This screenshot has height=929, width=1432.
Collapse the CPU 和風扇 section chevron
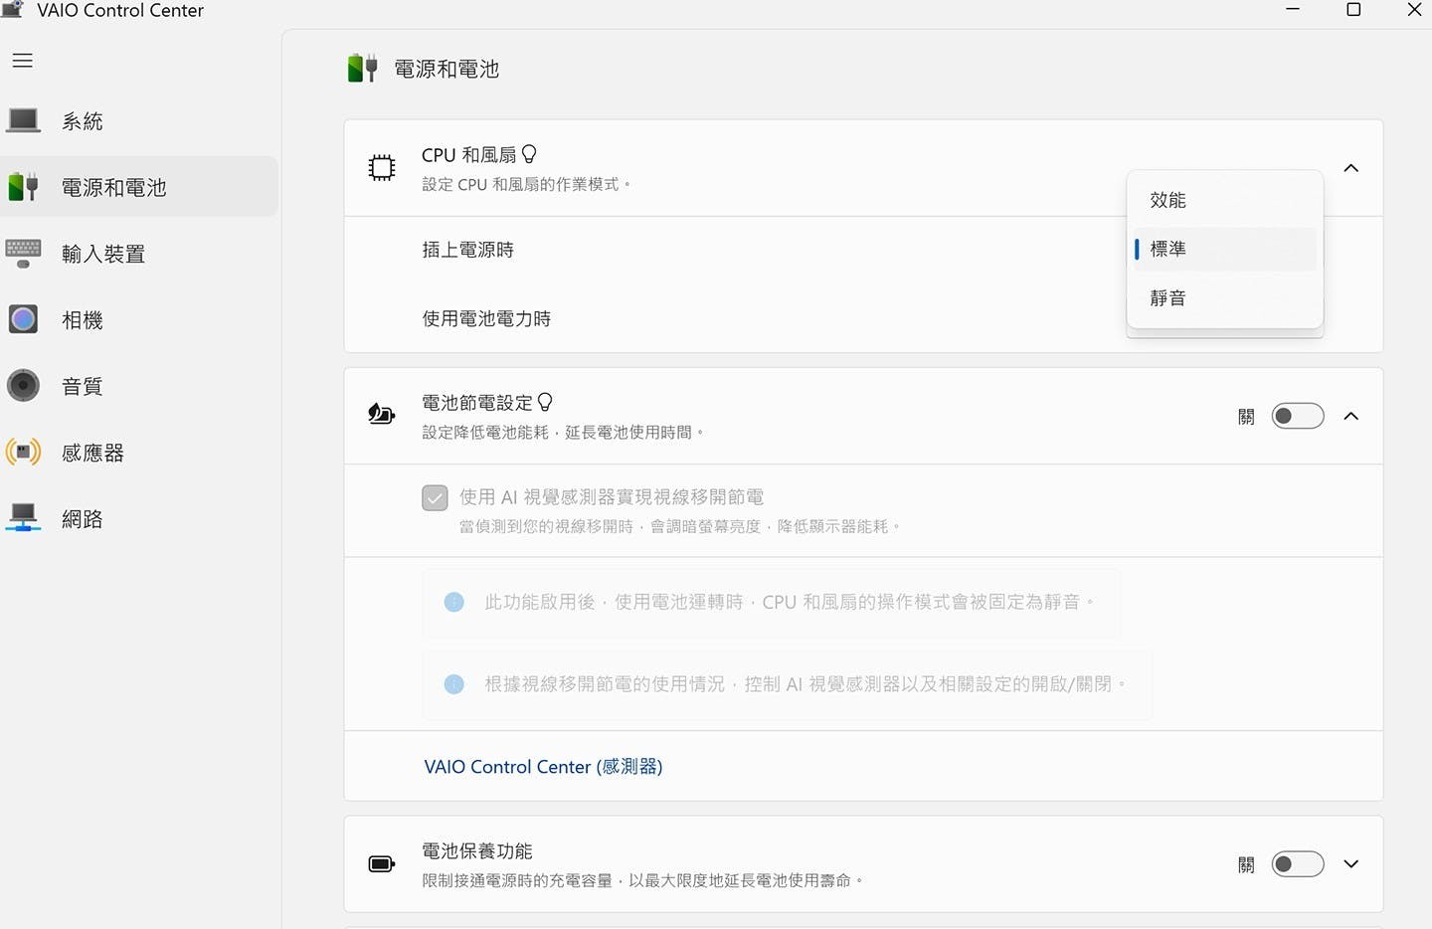point(1350,168)
